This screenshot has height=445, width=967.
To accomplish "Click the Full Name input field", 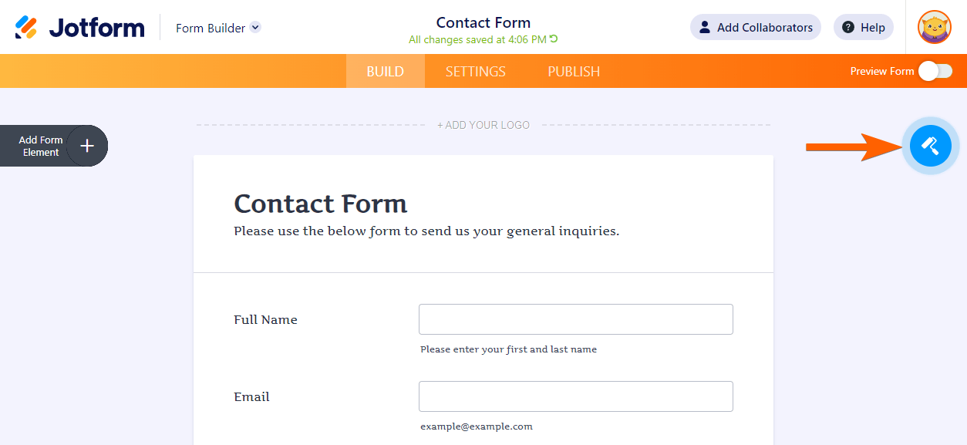I will [x=575, y=319].
